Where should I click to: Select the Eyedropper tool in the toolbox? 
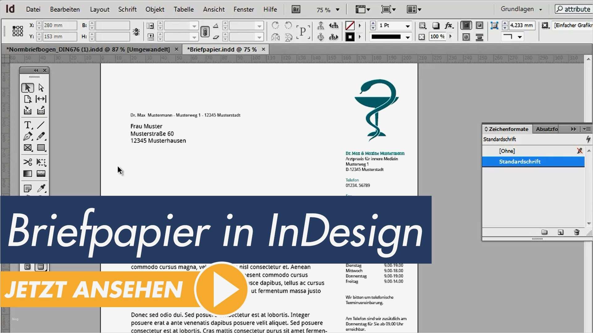pyautogui.click(x=41, y=188)
